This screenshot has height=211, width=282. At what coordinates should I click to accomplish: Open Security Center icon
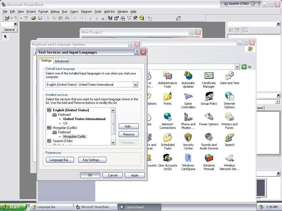pos(188,142)
